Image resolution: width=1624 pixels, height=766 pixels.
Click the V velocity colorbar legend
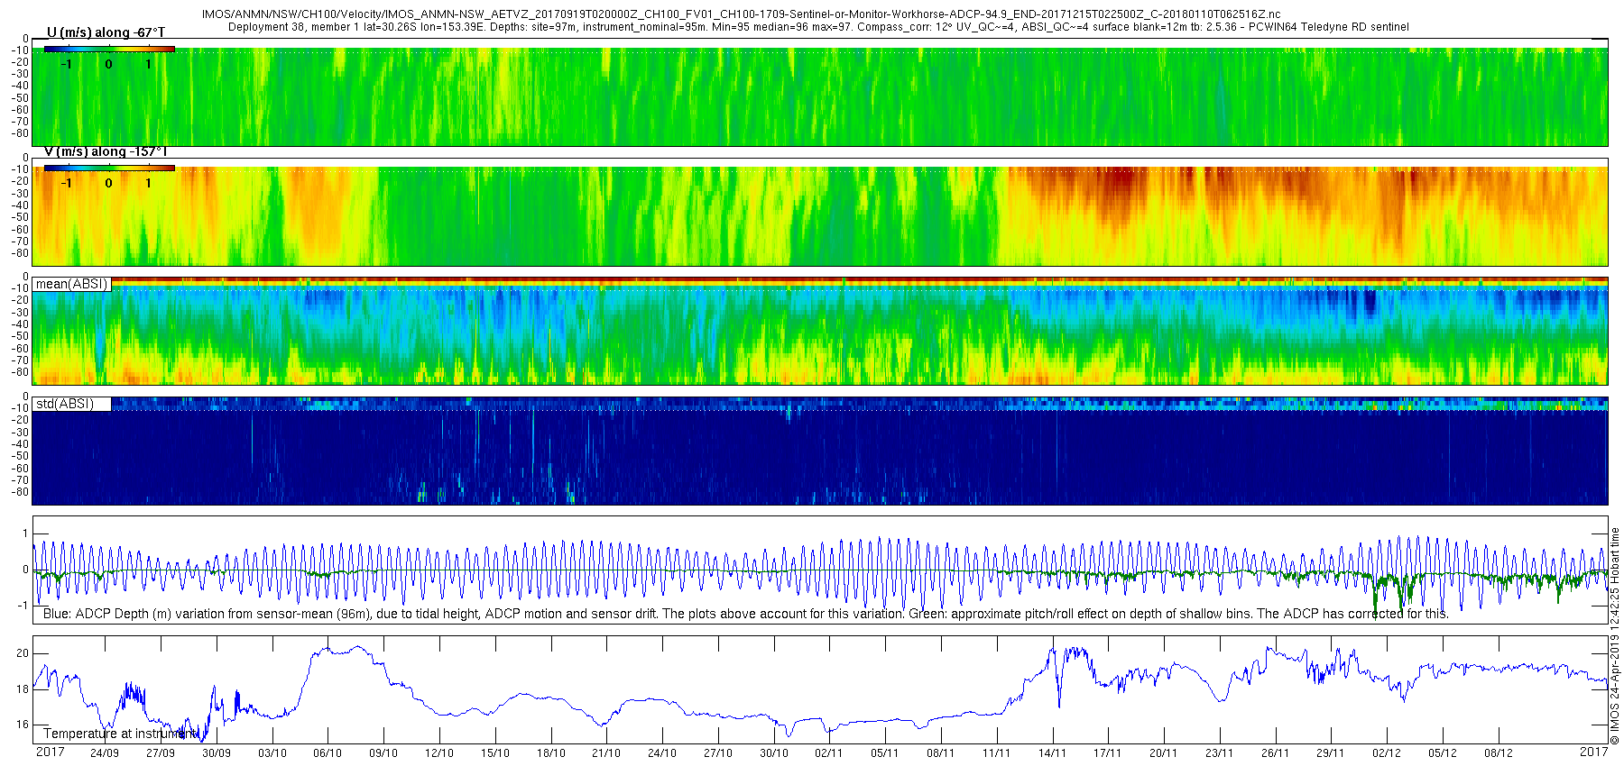coord(109,168)
